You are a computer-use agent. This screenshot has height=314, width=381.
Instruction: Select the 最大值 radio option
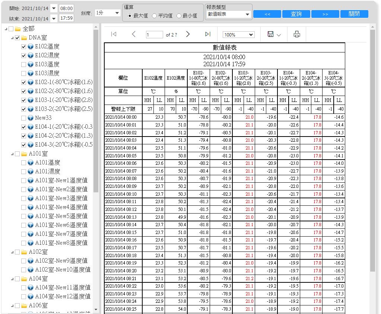coord(130,16)
